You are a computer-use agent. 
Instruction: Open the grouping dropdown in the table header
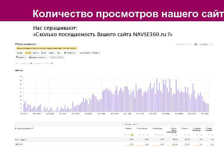[24, 129]
